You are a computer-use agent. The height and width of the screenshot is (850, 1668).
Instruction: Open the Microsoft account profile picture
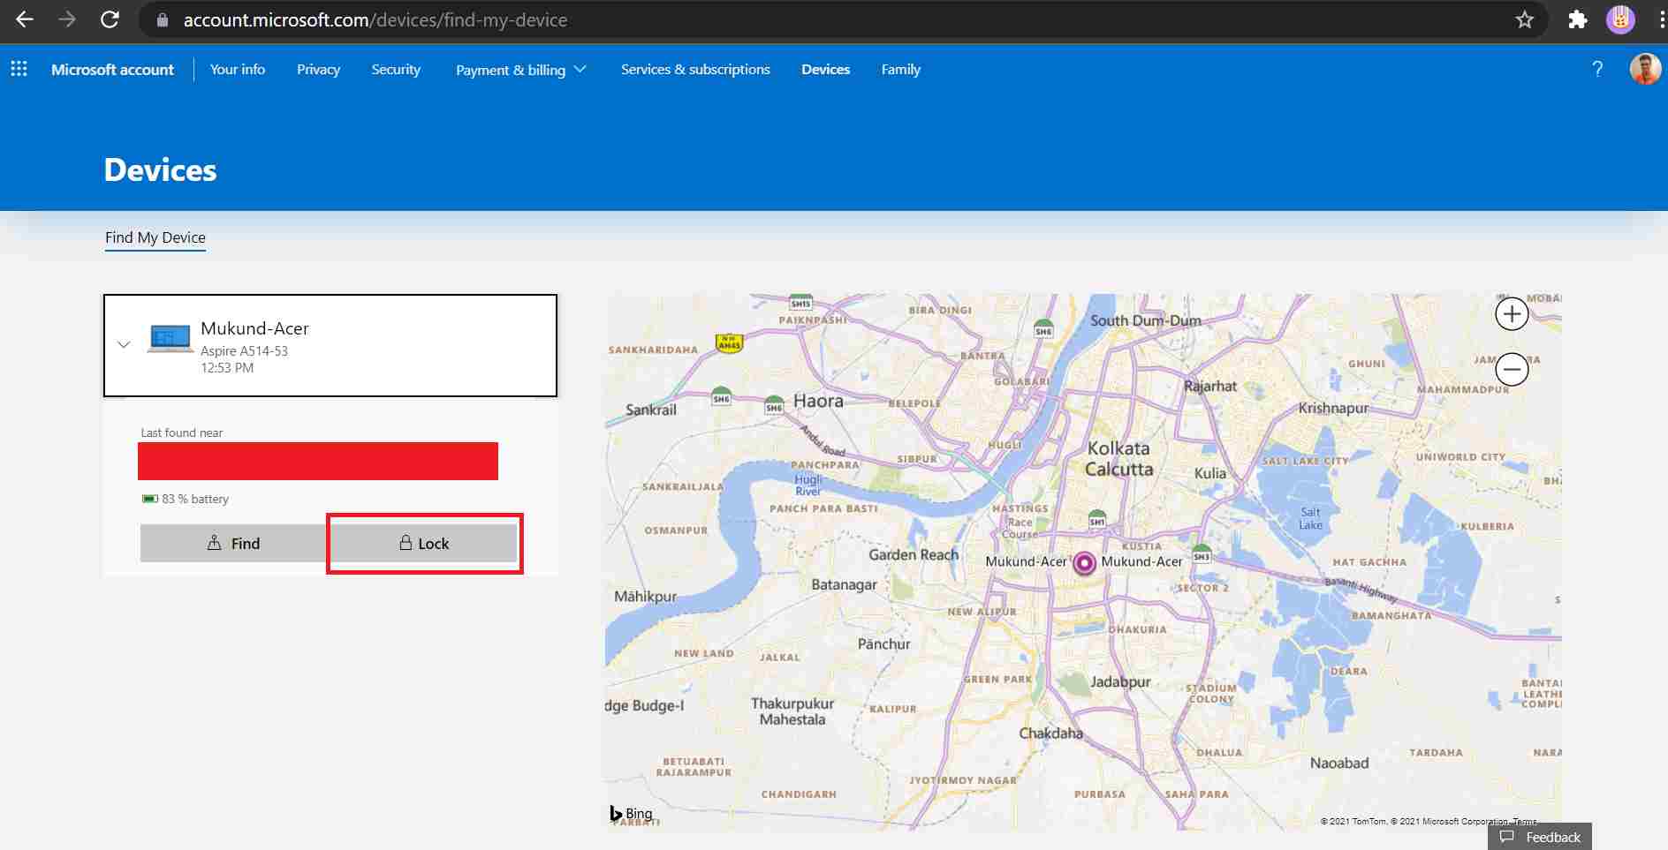pyautogui.click(x=1645, y=69)
